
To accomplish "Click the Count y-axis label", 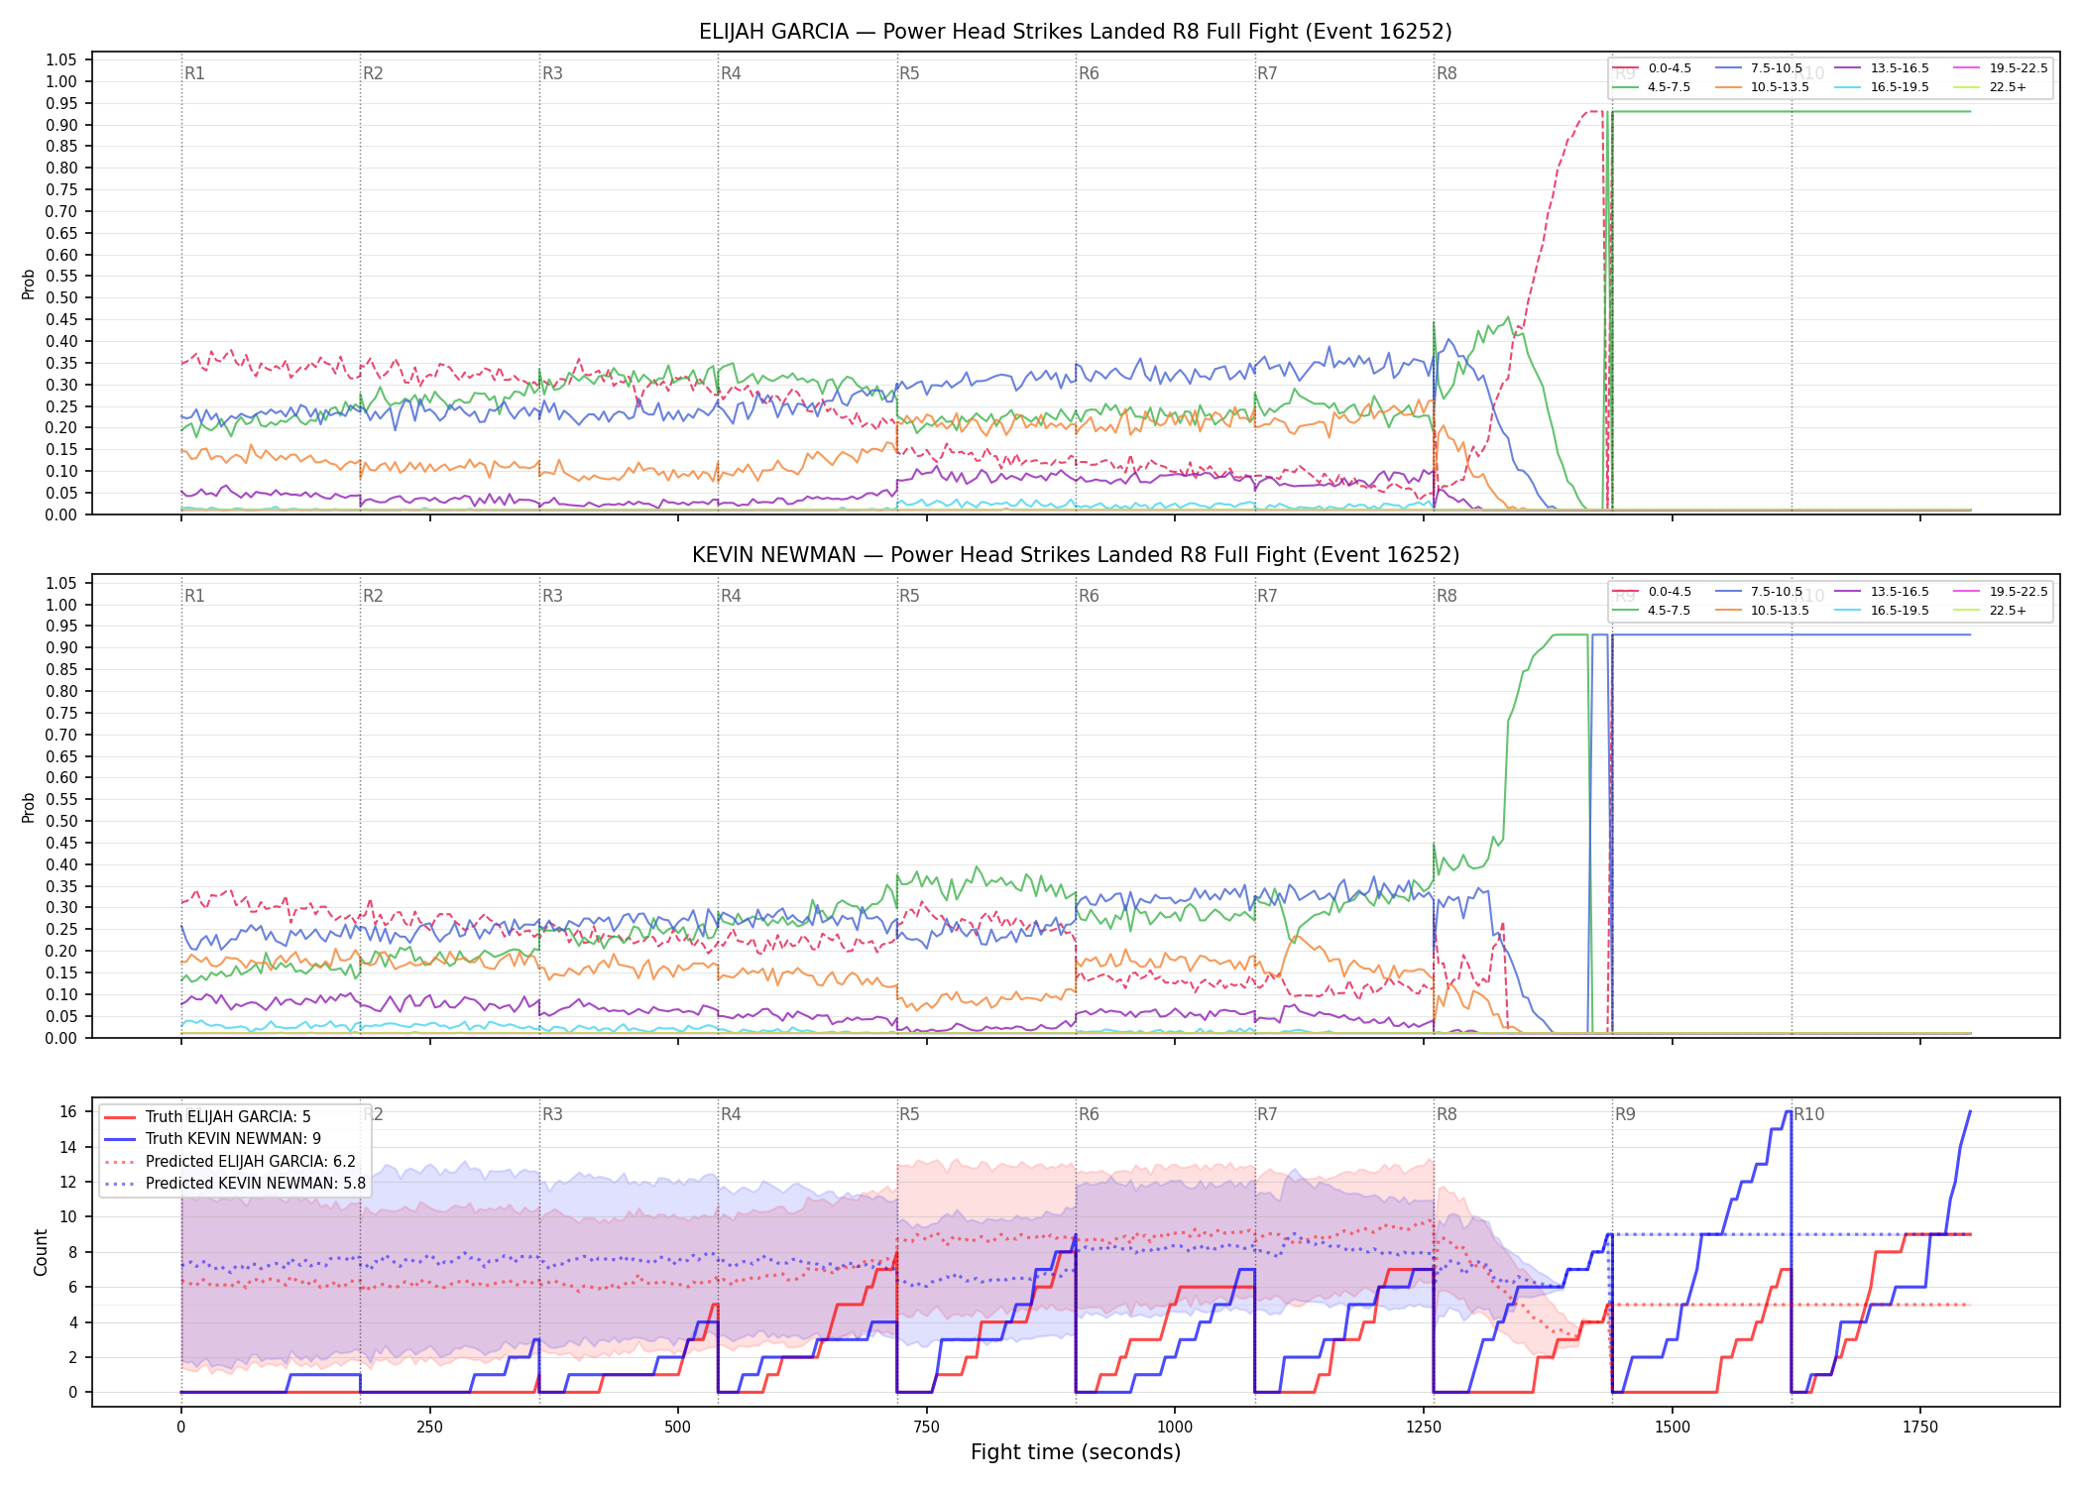I will [41, 1252].
